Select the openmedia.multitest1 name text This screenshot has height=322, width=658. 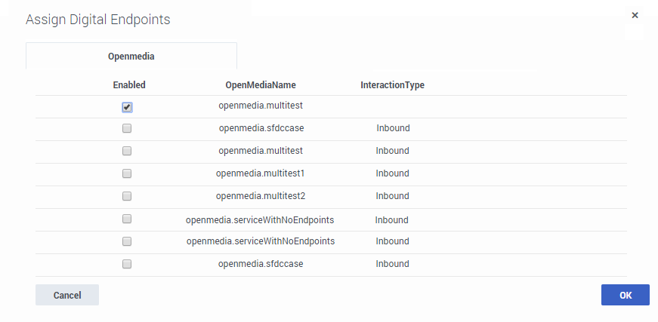point(261,173)
